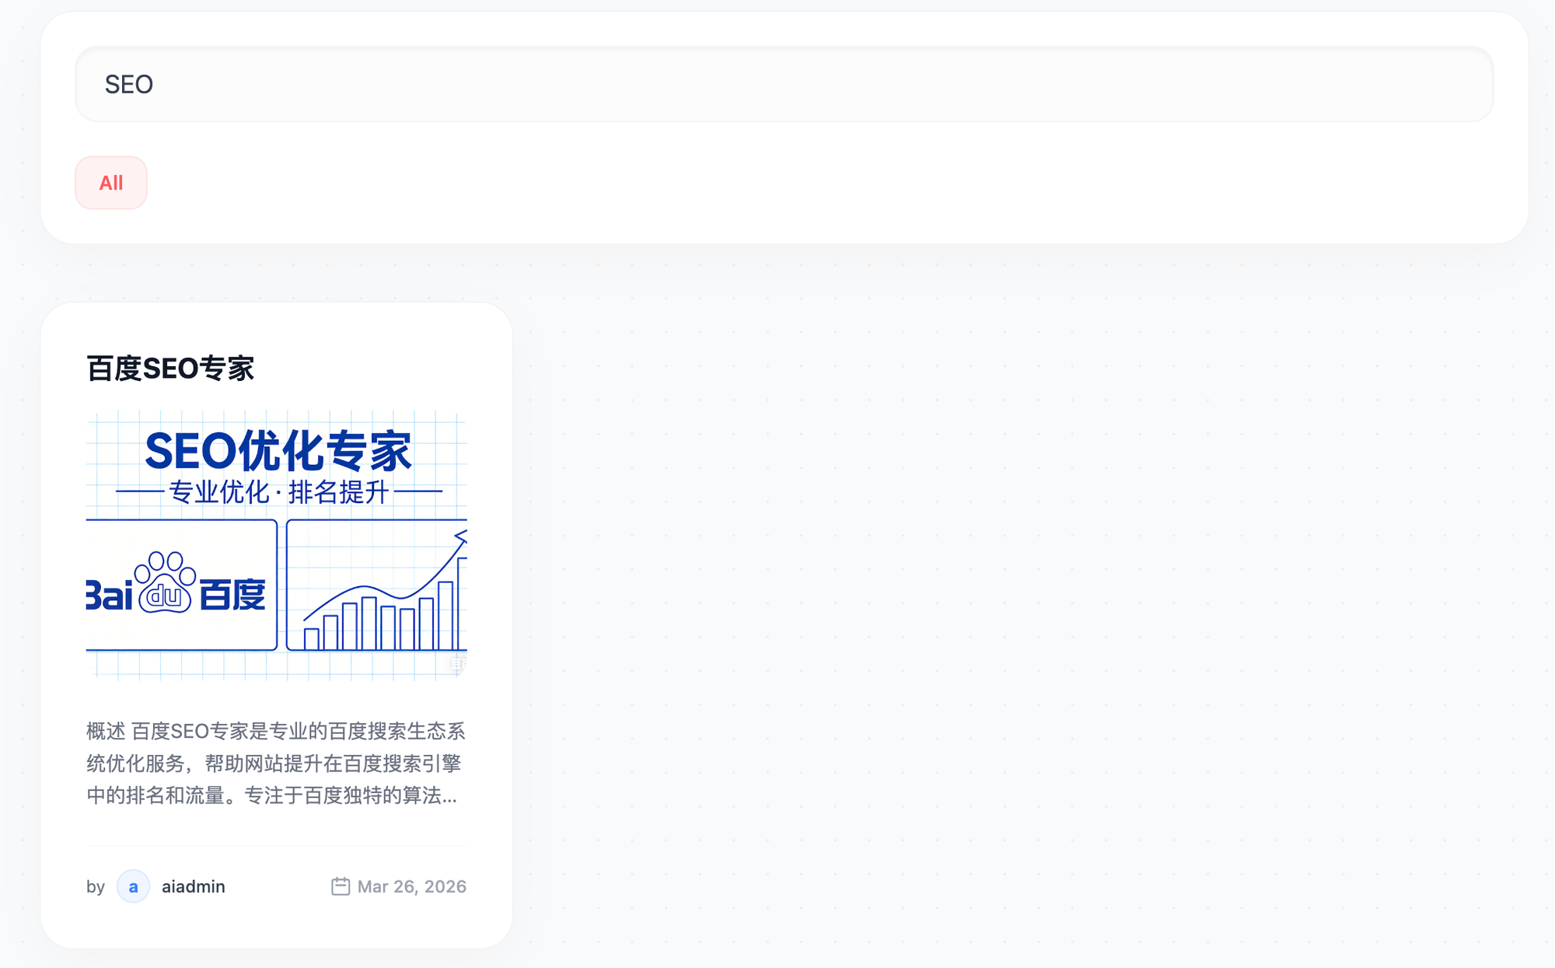This screenshot has height=968, width=1555.
Task: Select the All filter tag
Action: [111, 183]
